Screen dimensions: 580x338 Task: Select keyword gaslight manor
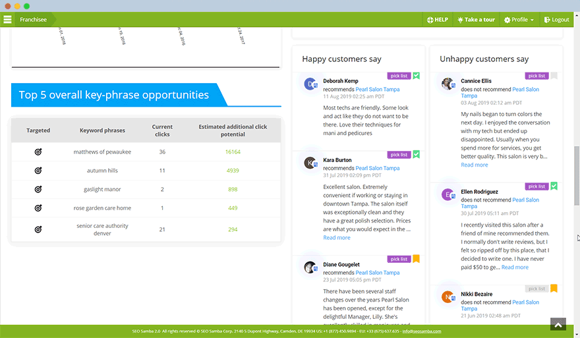102,189
